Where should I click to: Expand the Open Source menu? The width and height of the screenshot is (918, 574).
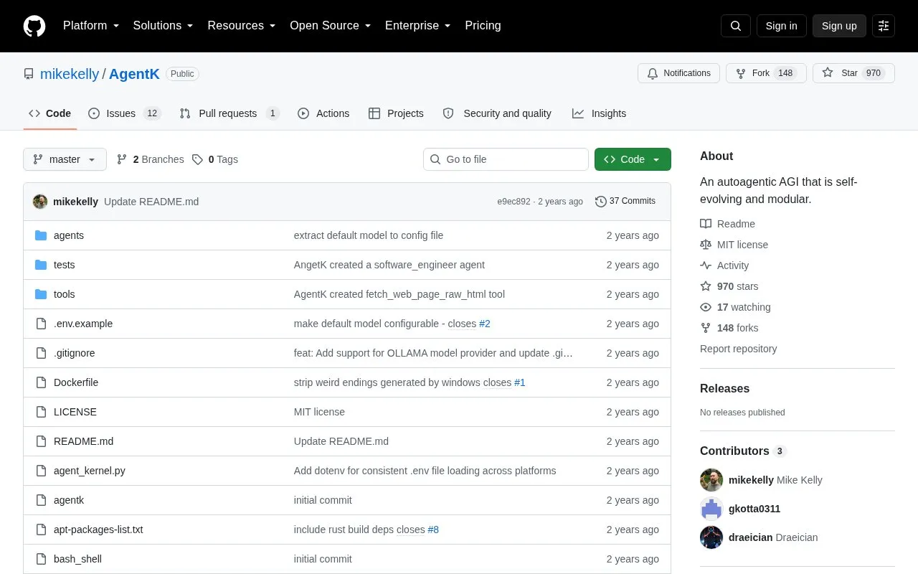(x=331, y=26)
